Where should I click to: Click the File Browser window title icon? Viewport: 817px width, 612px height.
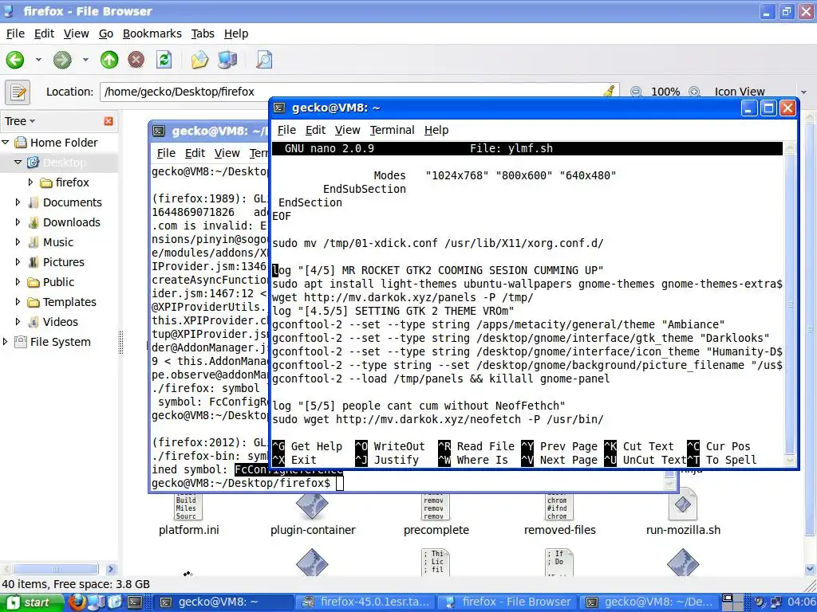click(x=9, y=11)
